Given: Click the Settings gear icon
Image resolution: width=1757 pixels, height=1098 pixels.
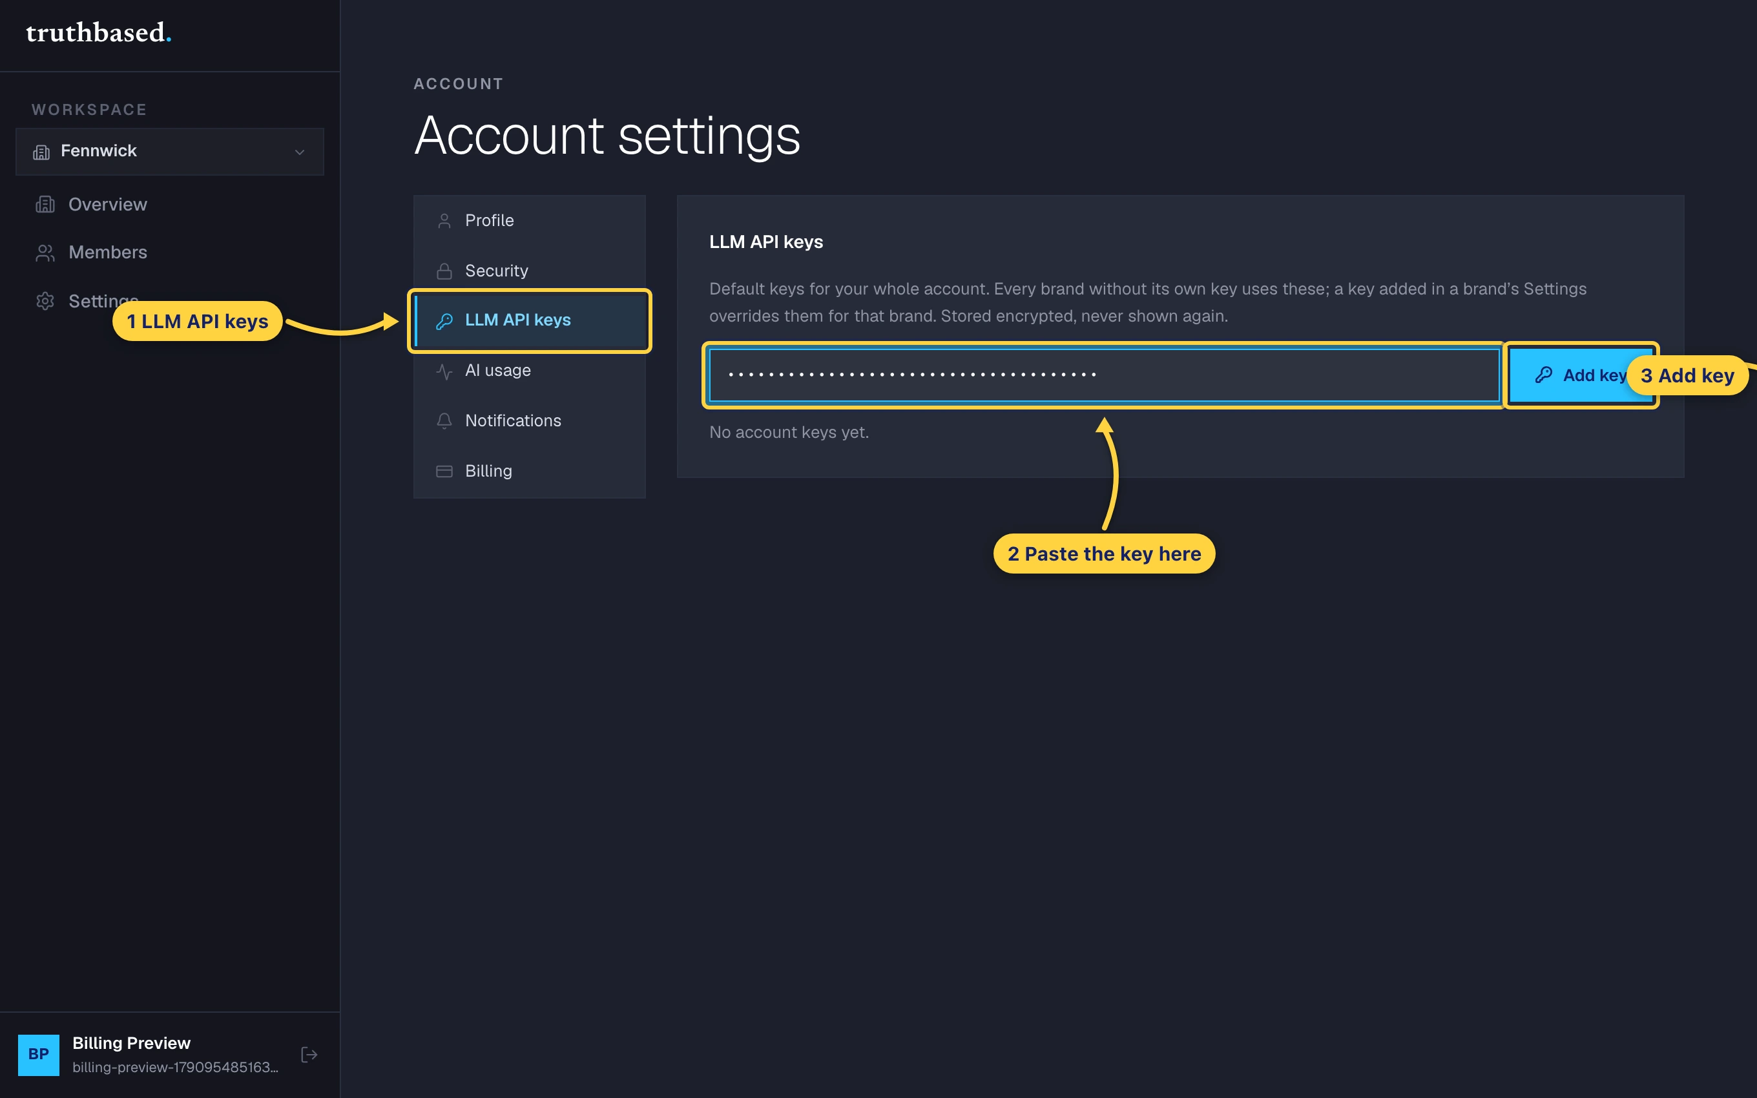Looking at the screenshot, I should (x=45, y=302).
